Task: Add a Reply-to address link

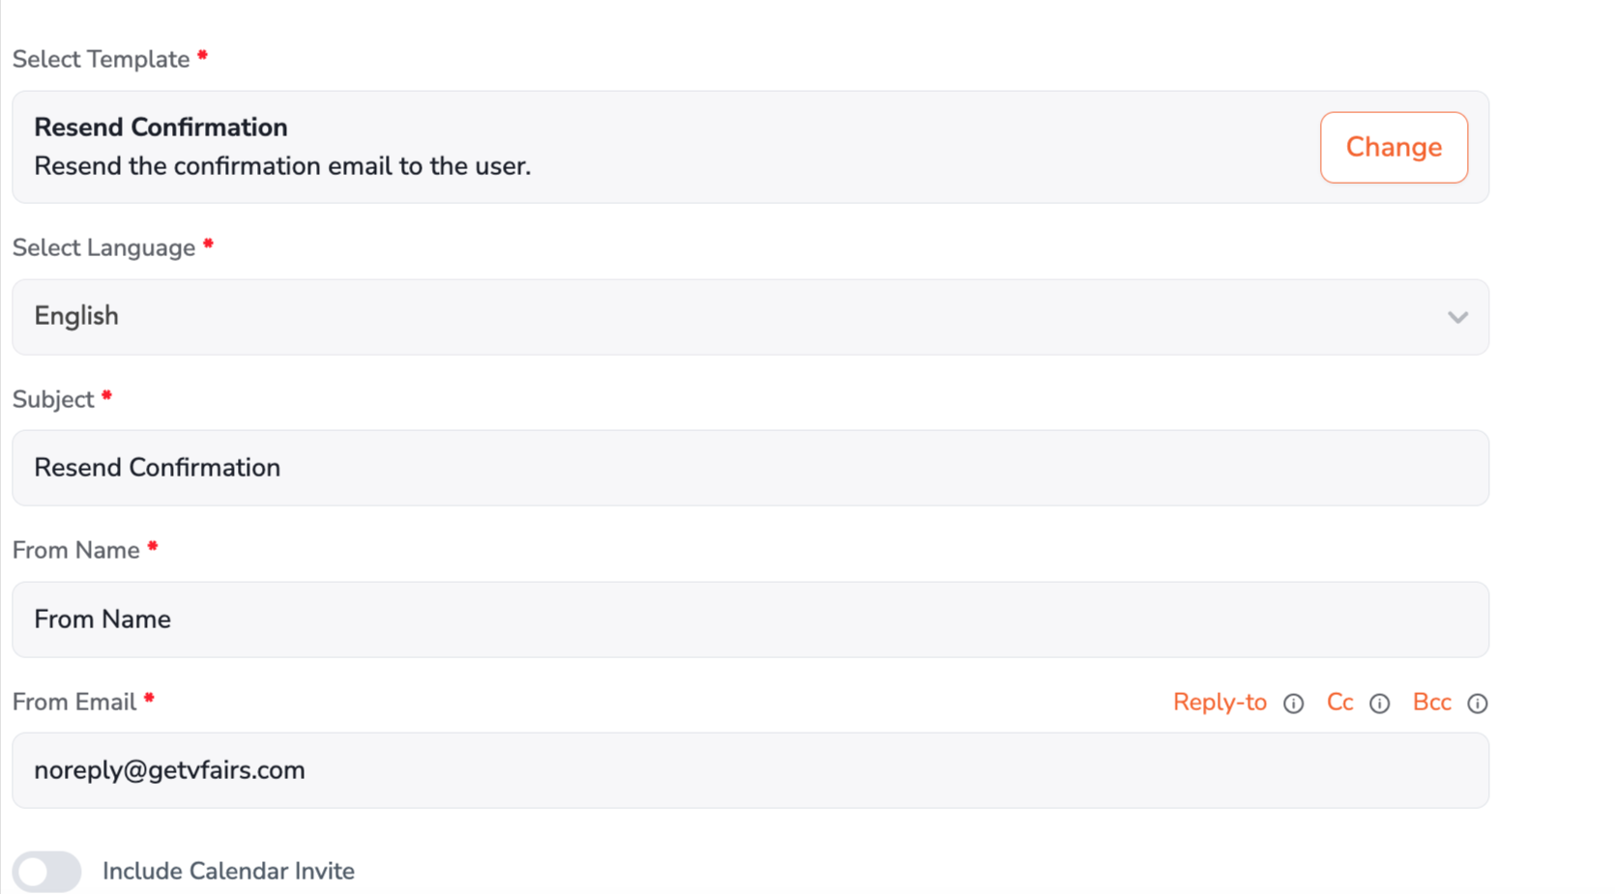Action: click(x=1219, y=703)
